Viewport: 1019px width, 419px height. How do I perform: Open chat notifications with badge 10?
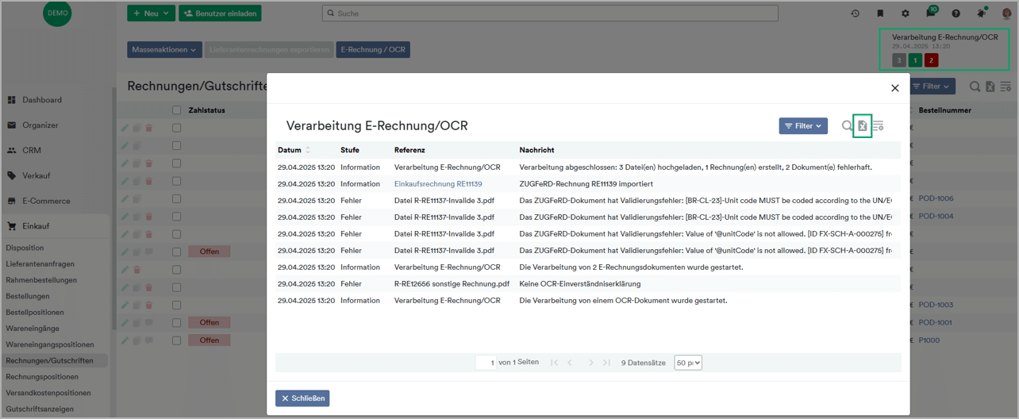tap(931, 13)
